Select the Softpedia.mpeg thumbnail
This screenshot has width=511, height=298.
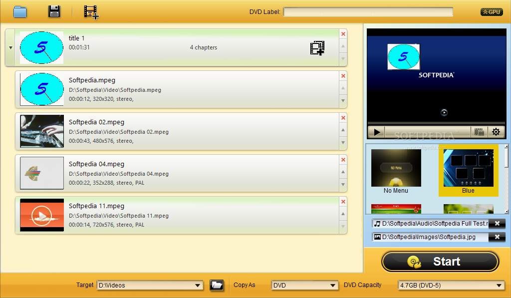[42, 89]
